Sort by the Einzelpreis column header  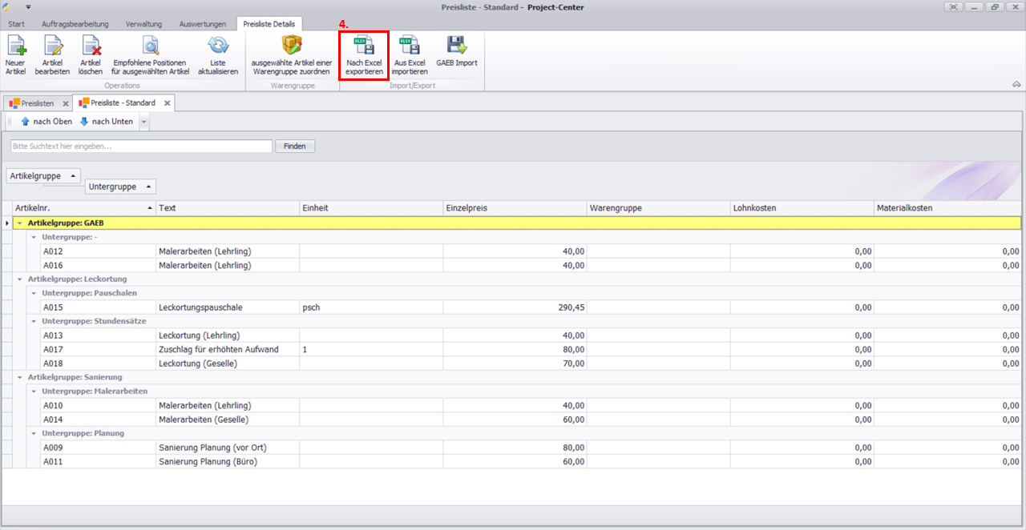515,208
